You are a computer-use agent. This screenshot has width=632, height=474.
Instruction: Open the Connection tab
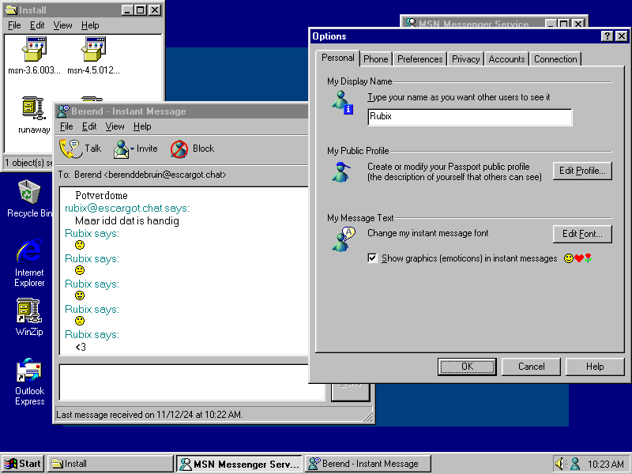point(555,59)
